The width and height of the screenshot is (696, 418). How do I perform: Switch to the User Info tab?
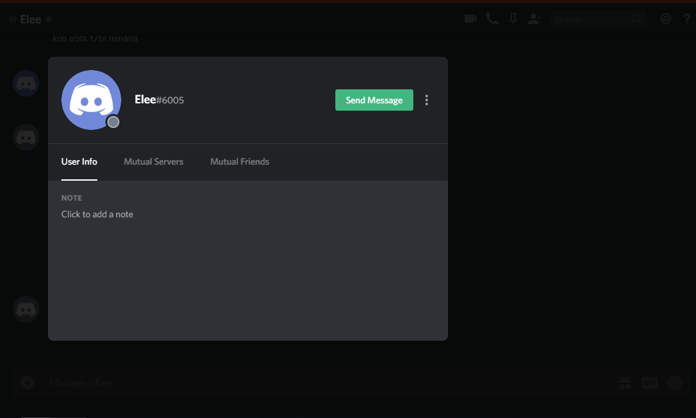point(79,161)
